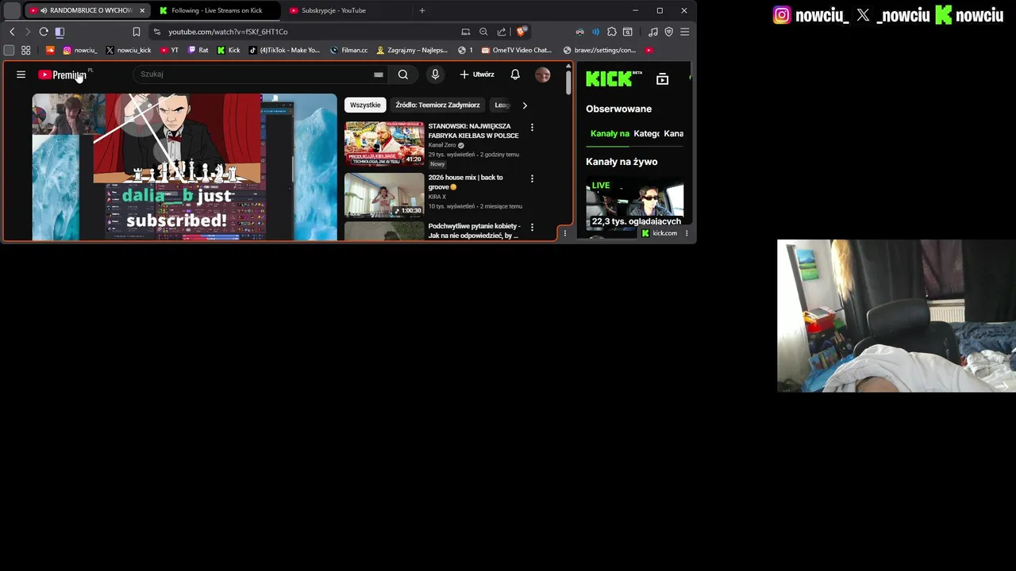Reload the page with the refresh icon
The height and width of the screenshot is (571, 1016).
click(x=44, y=32)
